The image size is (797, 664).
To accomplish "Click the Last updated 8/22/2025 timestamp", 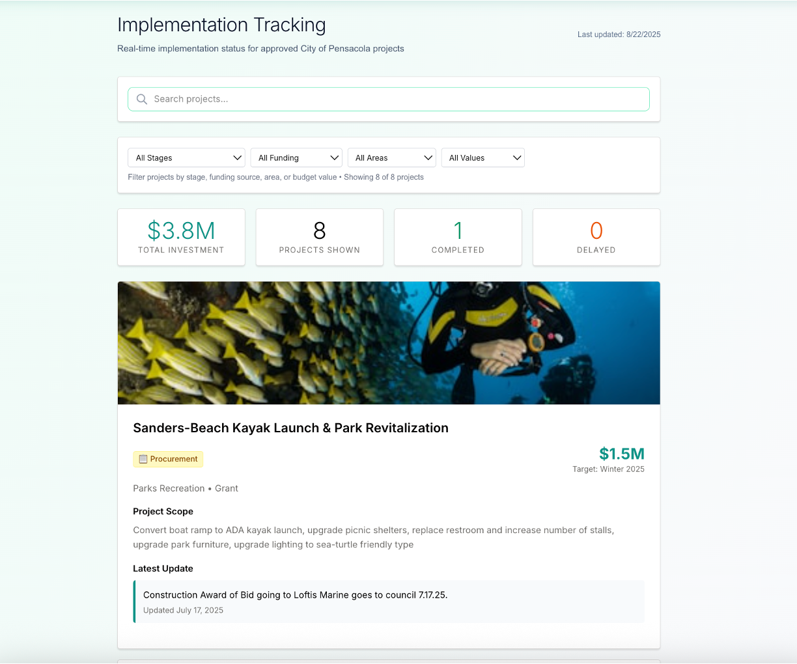I will point(619,35).
